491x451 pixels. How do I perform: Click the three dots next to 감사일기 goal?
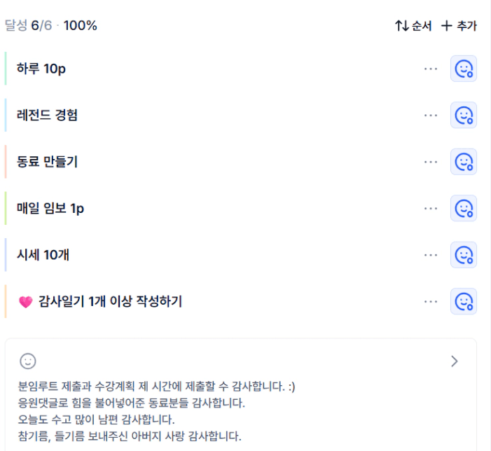point(431,301)
